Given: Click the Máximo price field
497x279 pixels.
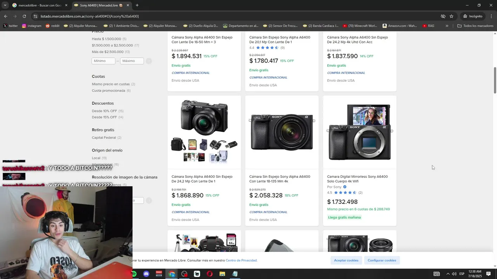Looking at the screenshot, I should point(132,61).
